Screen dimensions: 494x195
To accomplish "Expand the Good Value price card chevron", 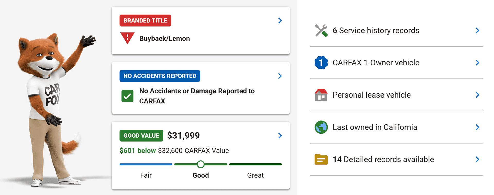I will click(280, 136).
